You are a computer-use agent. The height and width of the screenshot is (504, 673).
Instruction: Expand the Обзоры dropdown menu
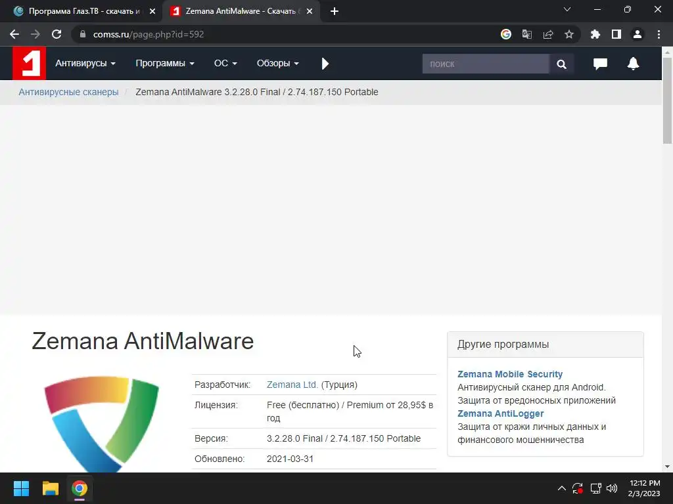pyautogui.click(x=278, y=64)
